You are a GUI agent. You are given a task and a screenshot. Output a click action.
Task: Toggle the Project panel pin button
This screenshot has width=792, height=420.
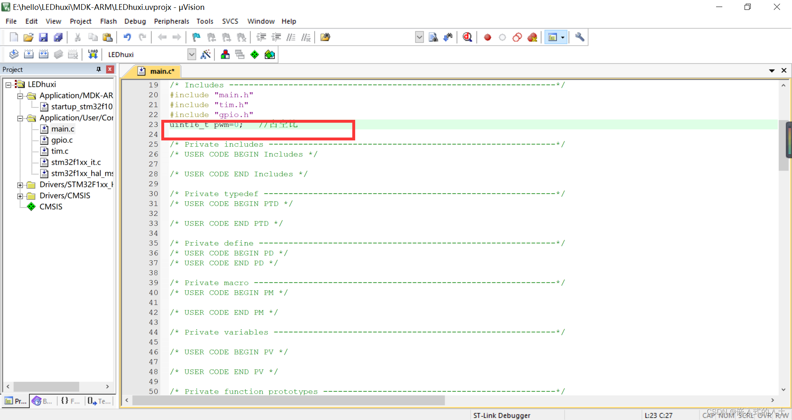point(99,69)
